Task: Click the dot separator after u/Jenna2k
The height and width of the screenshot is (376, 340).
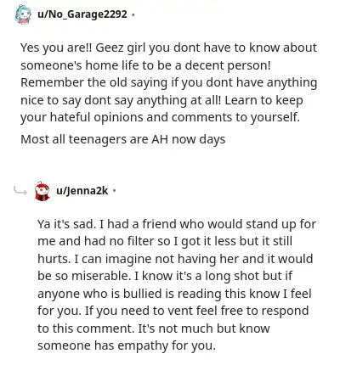Action: [x=114, y=191]
